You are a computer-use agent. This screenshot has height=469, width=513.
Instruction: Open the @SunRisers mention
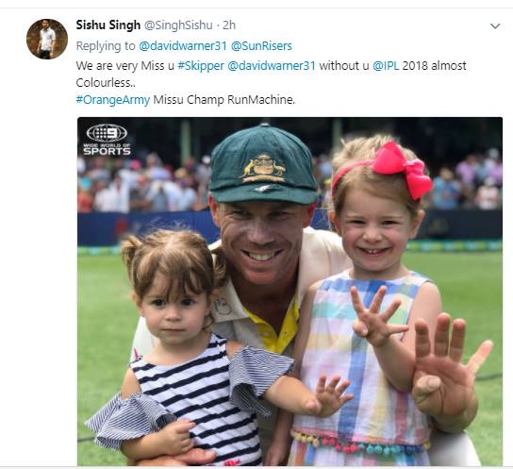click(261, 46)
